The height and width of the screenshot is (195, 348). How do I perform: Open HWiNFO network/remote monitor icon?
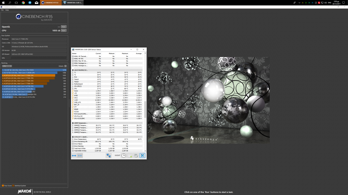108,156
